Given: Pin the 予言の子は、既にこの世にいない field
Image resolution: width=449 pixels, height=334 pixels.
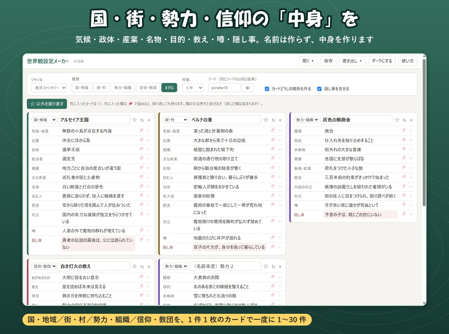Looking at the screenshot, I should point(404,214).
